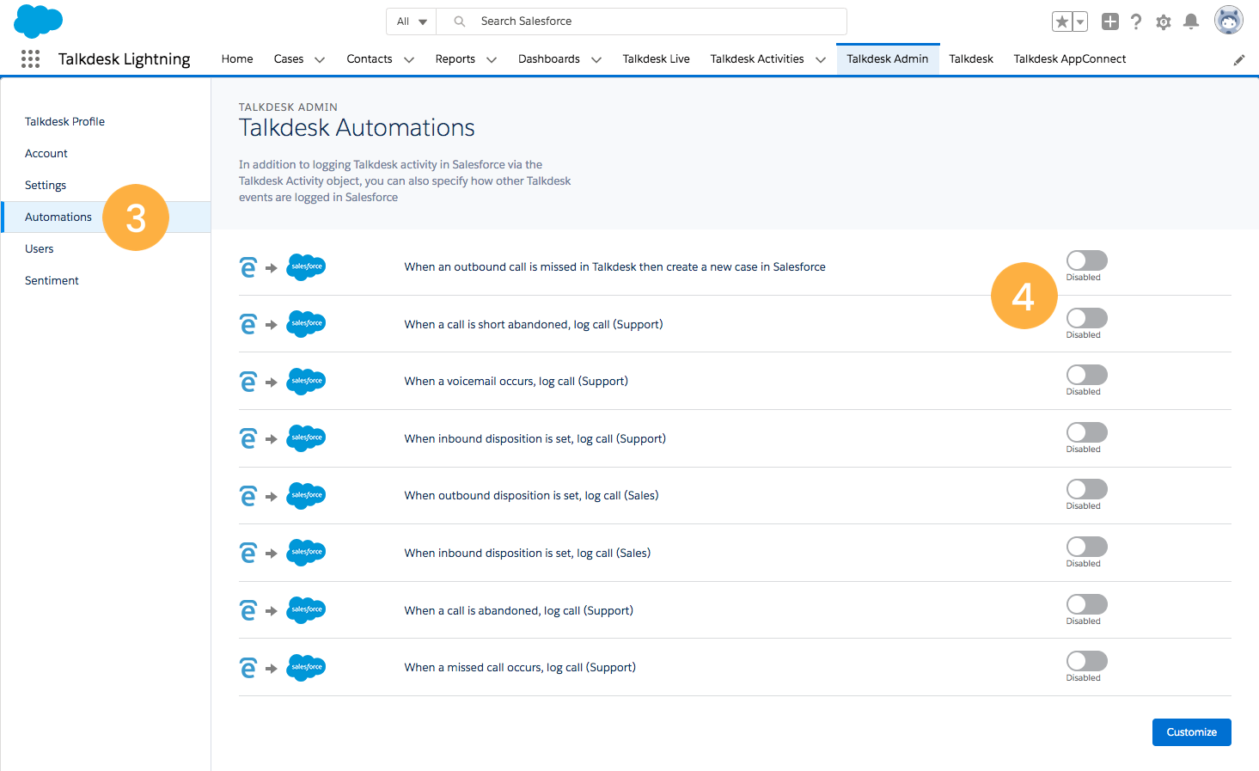Open the Dashboards tab
1259x771 pixels.
click(x=549, y=59)
